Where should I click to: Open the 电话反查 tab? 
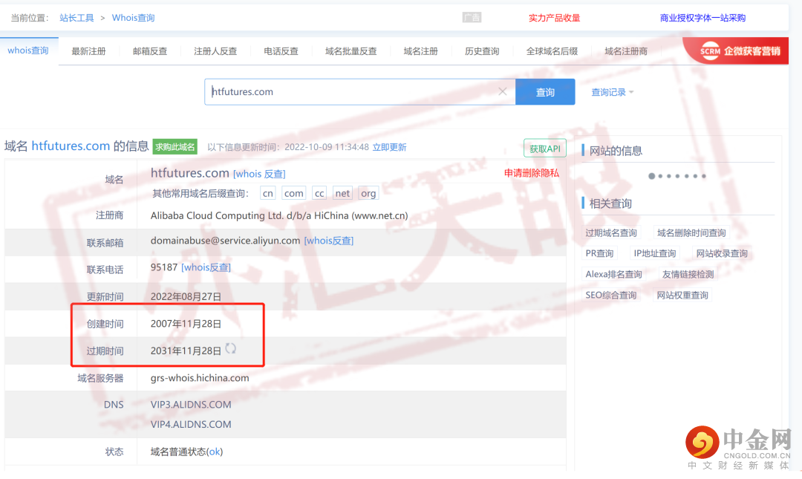pyautogui.click(x=281, y=51)
